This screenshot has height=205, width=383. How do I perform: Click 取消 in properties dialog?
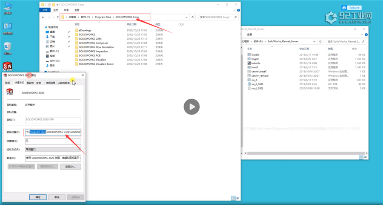click(57, 197)
